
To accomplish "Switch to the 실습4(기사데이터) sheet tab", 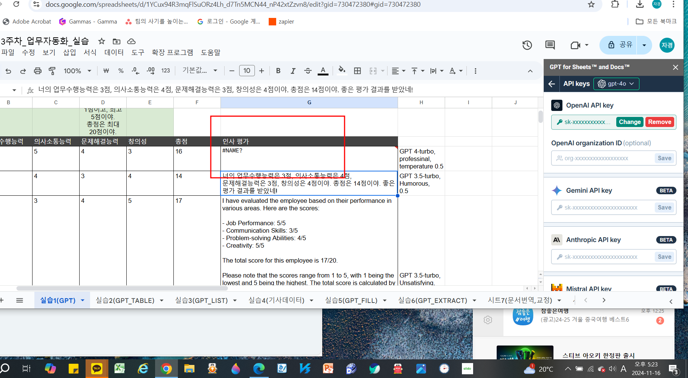I will tap(277, 300).
